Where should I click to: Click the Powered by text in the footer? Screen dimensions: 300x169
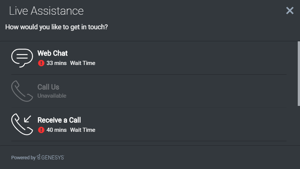(x=23, y=158)
